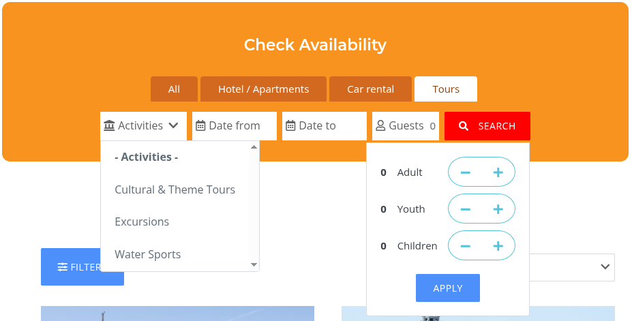Screen dimensions: 632x321
Task: Select Cultural & Theme Tours option
Action: (175, 189)
